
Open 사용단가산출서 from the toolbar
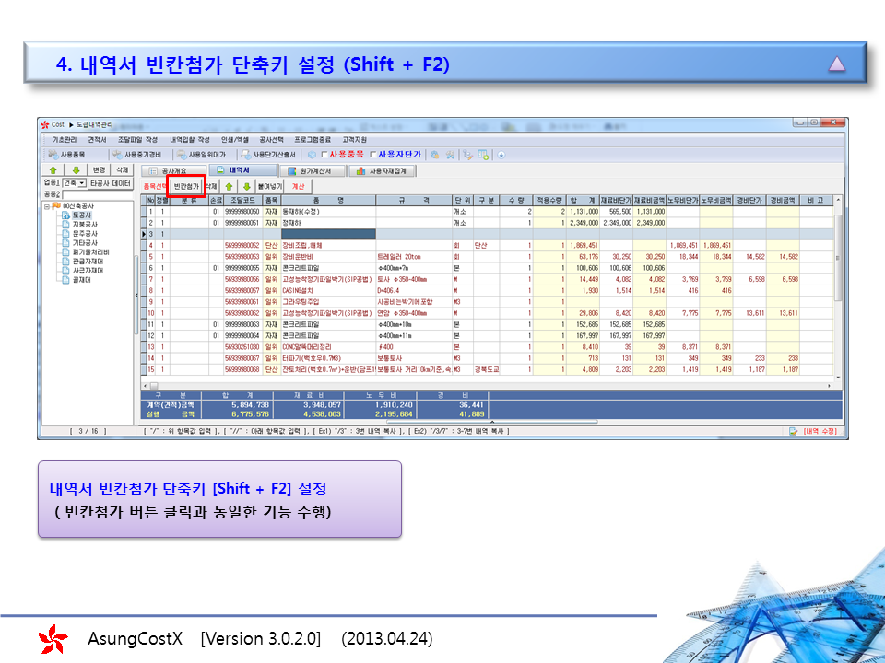[x=268, y=155]
